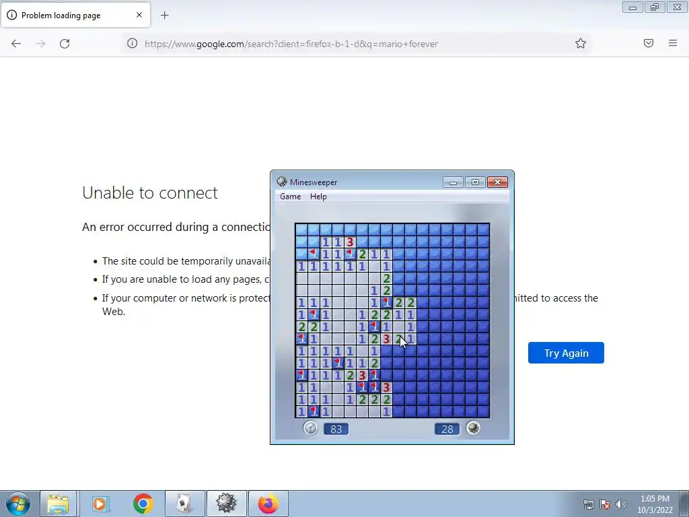Click the topmost red 3 on the board
The image size is (689, 517).
click(x=350, y=242)
